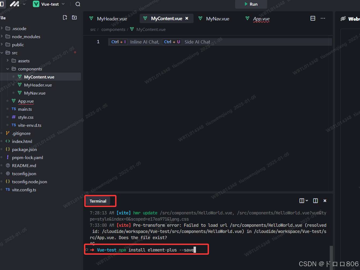
Task: Create a new folder in the explorer
Action: [x=74, y=17]
